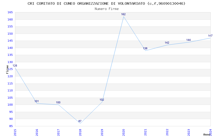Click data label 100 for 2017
The width and height of the screenshot is (213, 137).
[x=58, y=102]
